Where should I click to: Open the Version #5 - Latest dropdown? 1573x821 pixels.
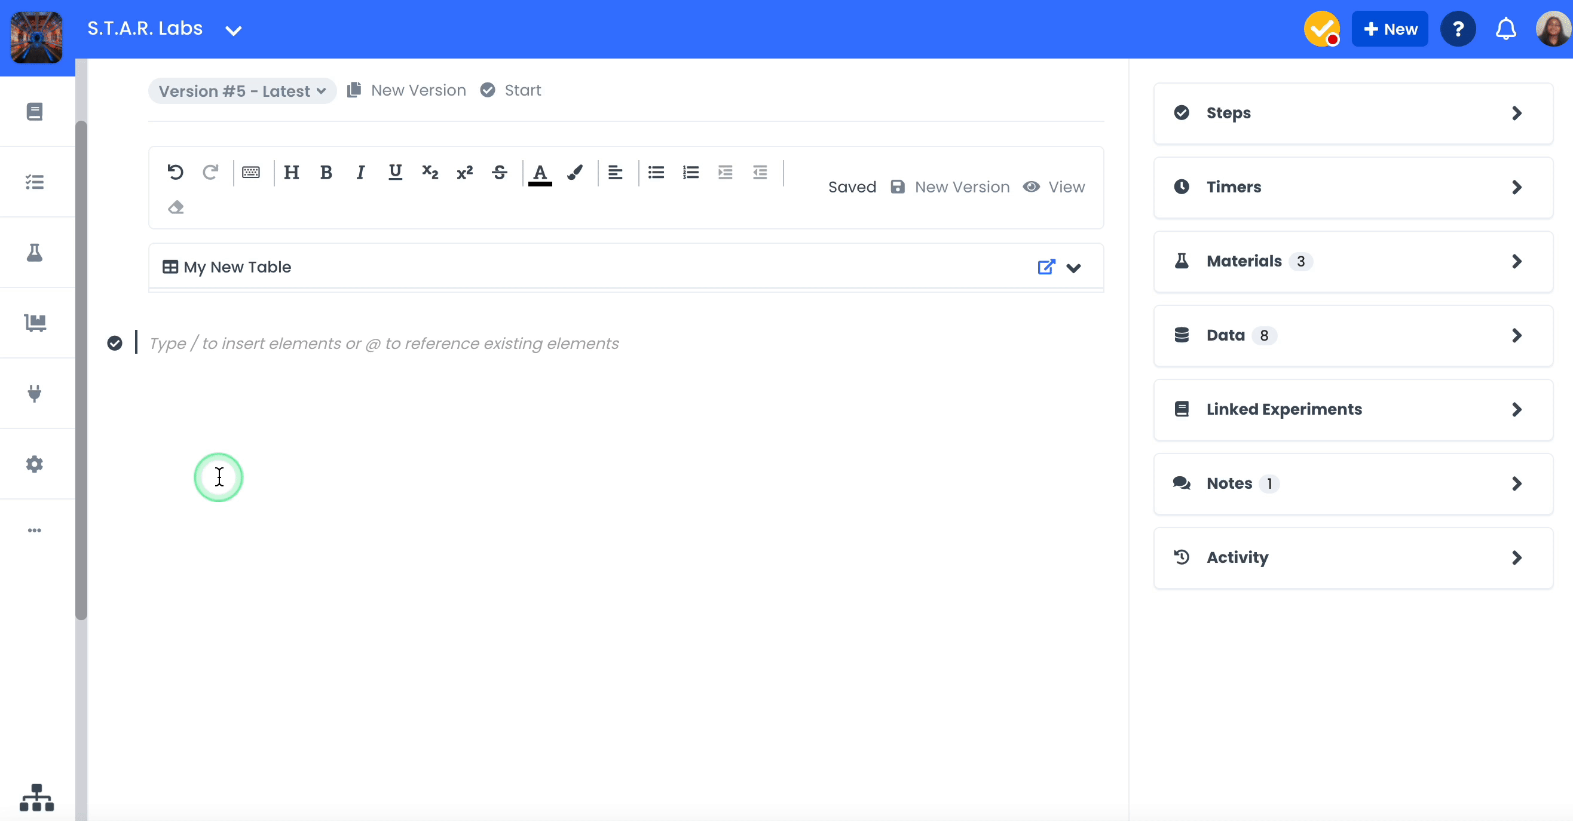242,91
